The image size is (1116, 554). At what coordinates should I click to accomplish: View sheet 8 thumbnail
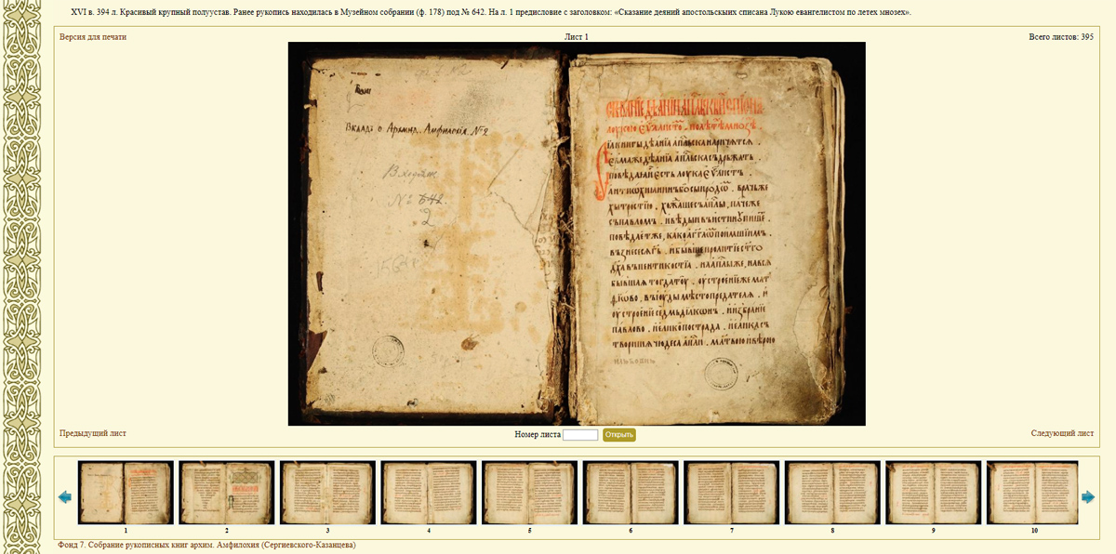[832, 493]
